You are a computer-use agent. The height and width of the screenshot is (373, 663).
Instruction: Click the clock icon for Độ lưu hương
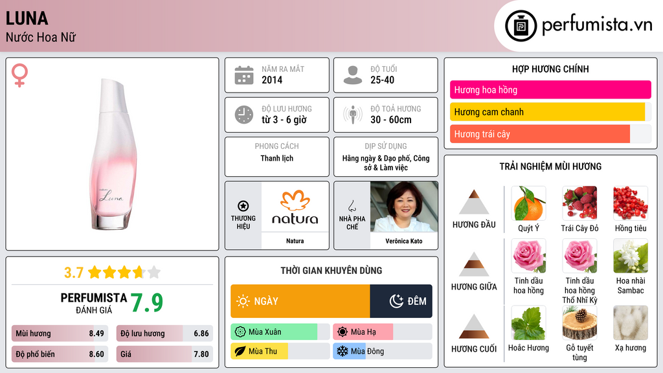click(244, 115)
